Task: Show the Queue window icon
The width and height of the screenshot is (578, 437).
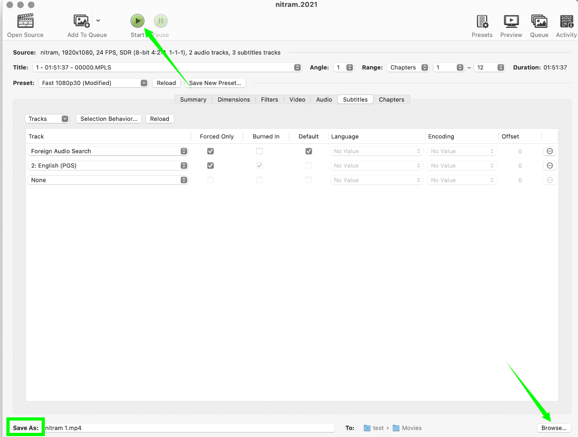Action: tap(539, 21)
